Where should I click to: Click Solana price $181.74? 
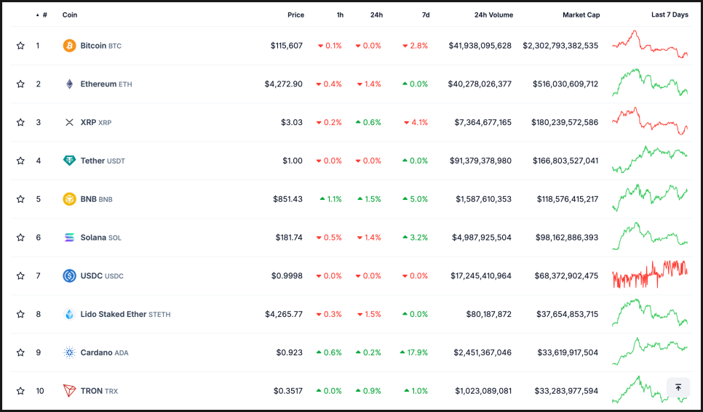(x=289, y=238)
